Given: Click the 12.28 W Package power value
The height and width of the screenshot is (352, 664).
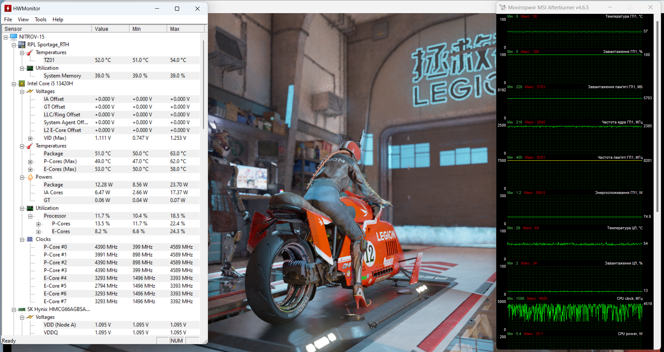Looking at the screenshot, I should 104,185.
